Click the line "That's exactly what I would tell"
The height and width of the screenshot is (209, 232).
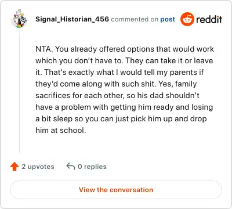95,72
